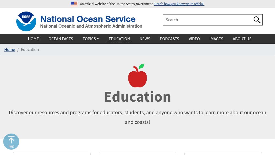Click the Home breadcrumb link

pos(10,49)
